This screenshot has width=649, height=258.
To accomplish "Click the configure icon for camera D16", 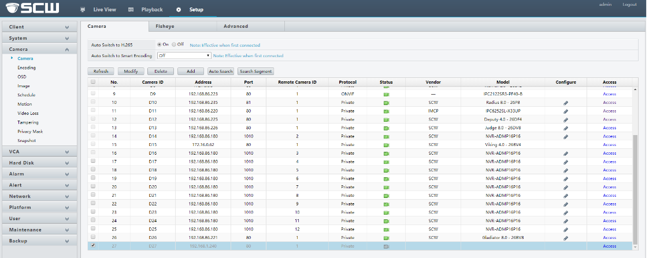I will click(566, 154).
